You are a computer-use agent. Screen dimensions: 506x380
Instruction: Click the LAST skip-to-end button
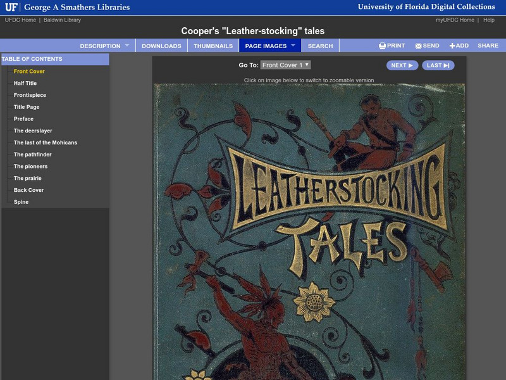(x=439, y=65)
